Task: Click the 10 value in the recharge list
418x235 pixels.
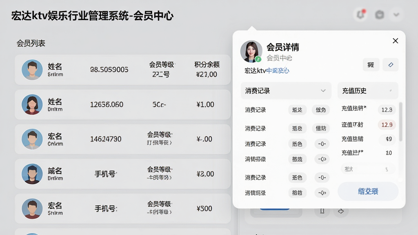Action: click(x=389, y=153)
